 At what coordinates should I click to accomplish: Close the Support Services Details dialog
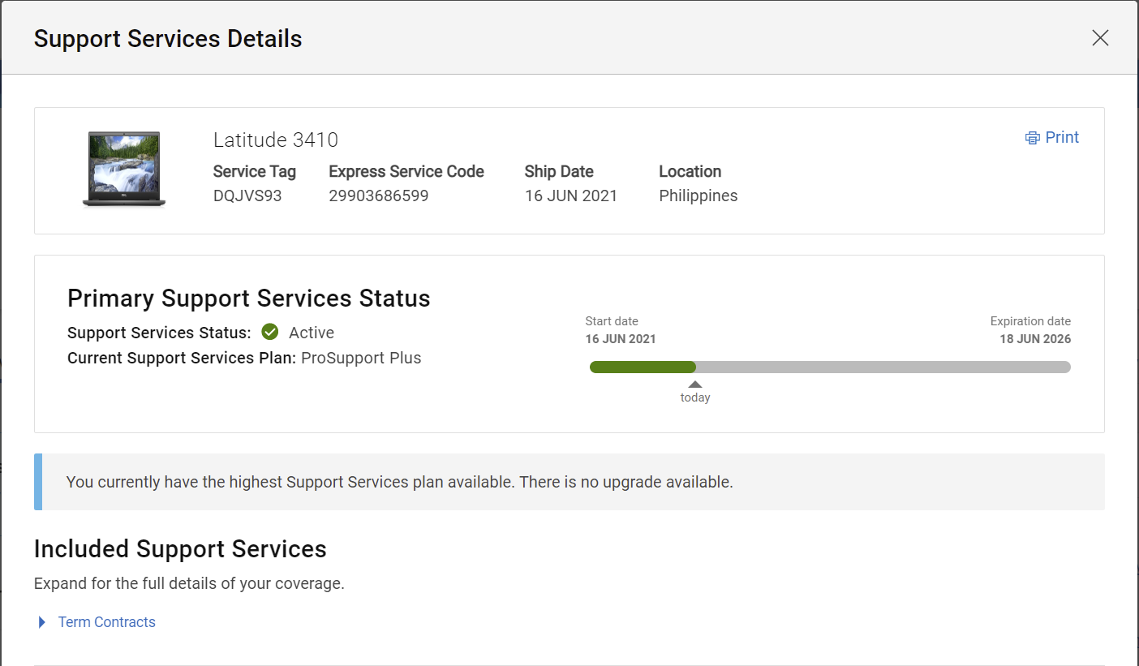tap(1100, 38)
